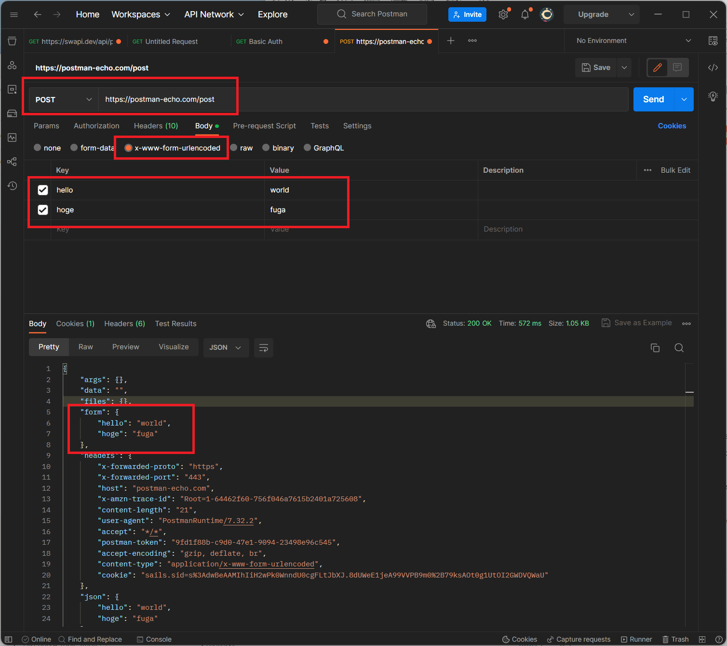Click Bulk Edit
727x646 pixels.
(675, 170)
